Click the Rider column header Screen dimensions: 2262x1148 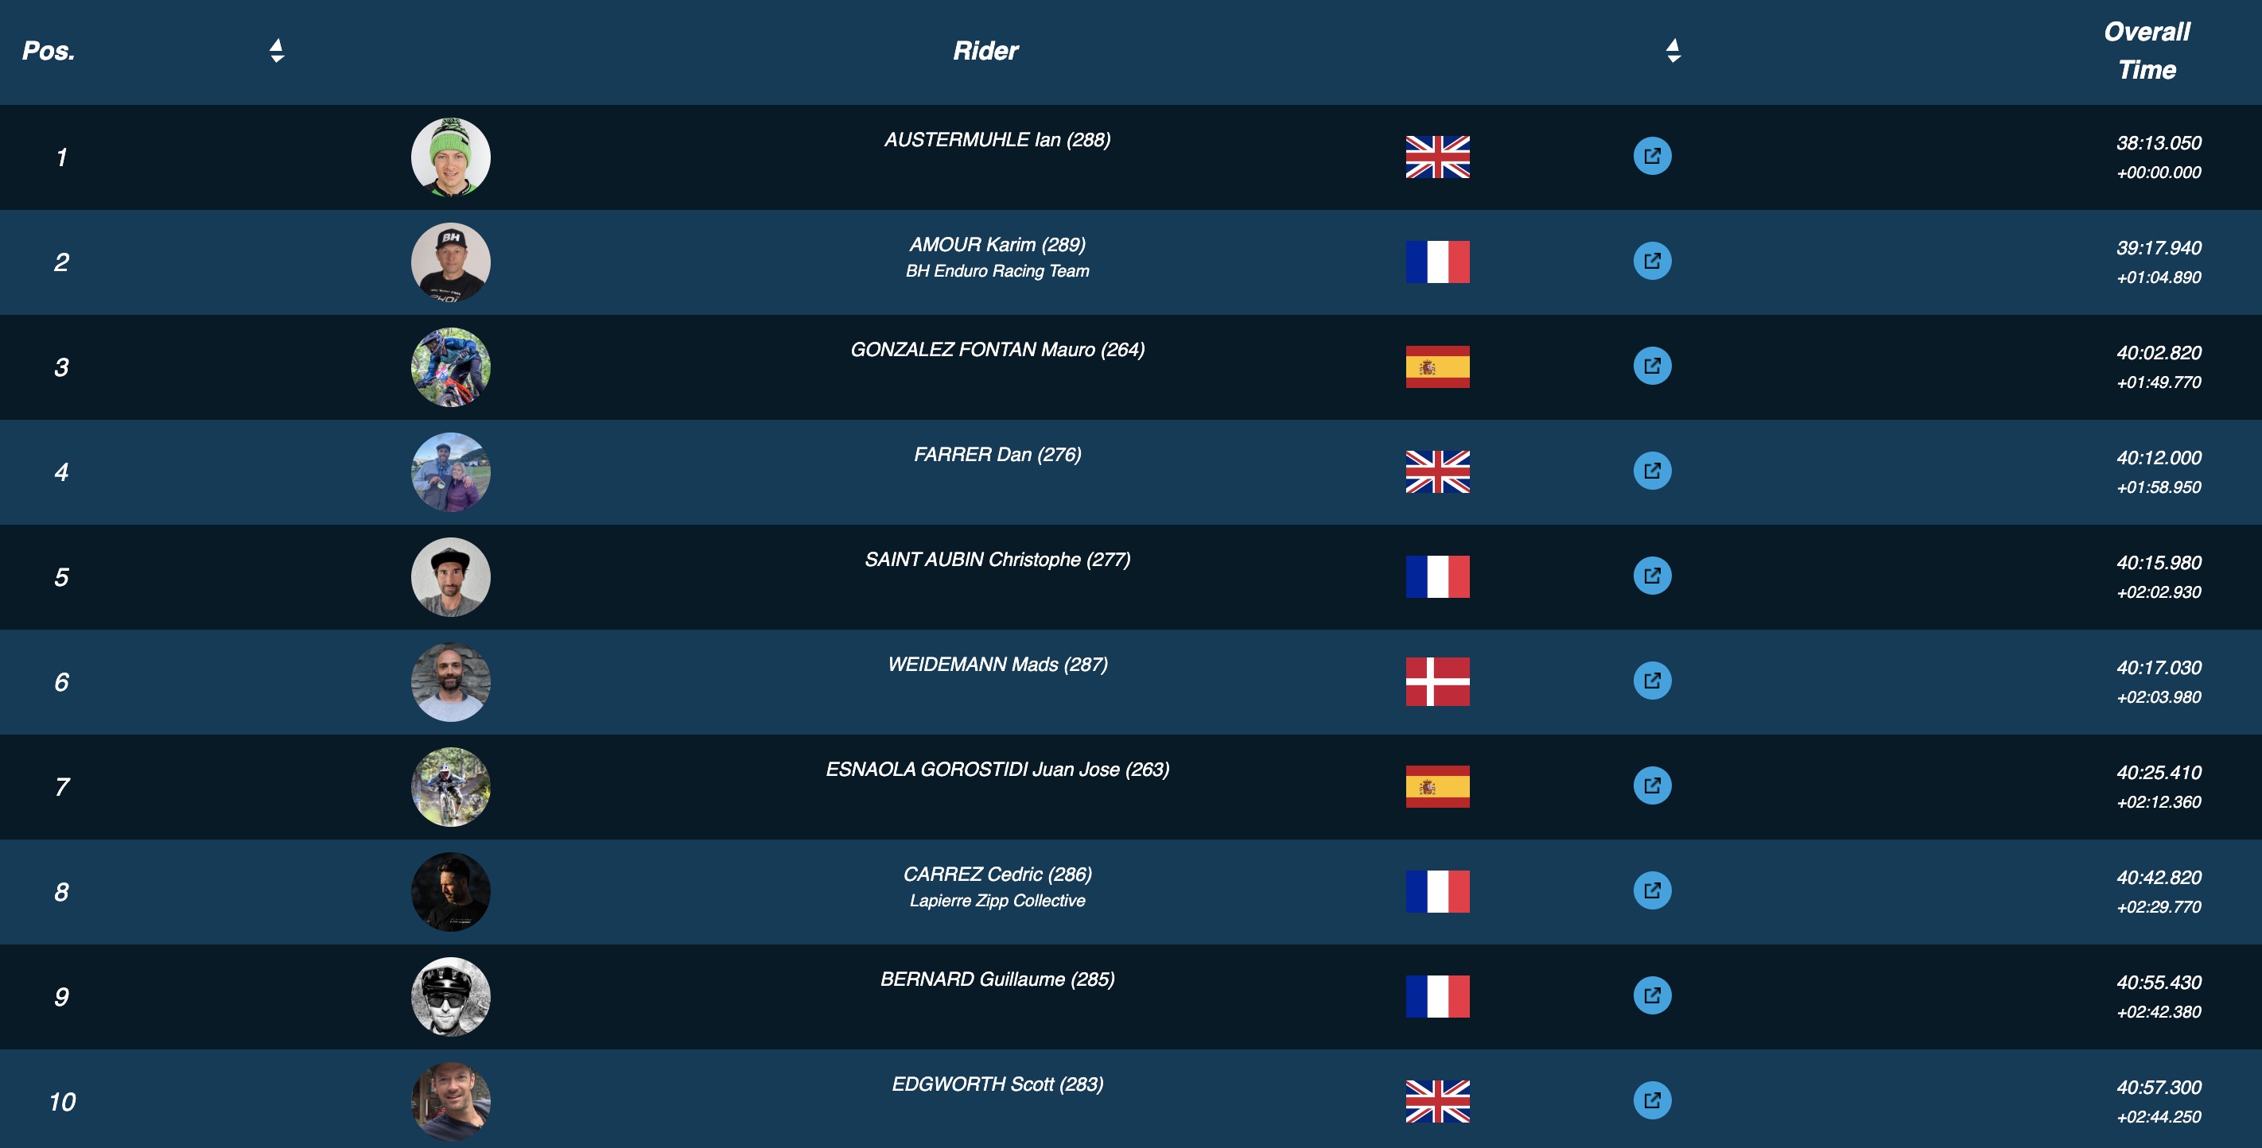985,51
